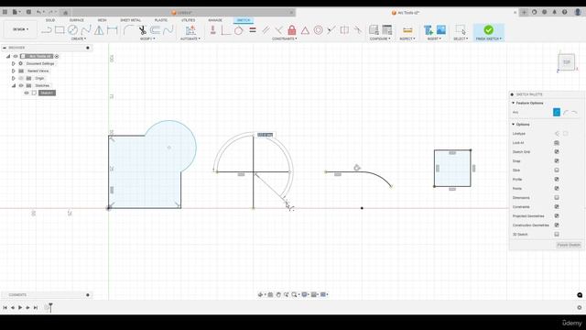586x330 pixels.
Task: Open the Change Parameters table icon
Action: pyautogui.click(x=387, y=30)
